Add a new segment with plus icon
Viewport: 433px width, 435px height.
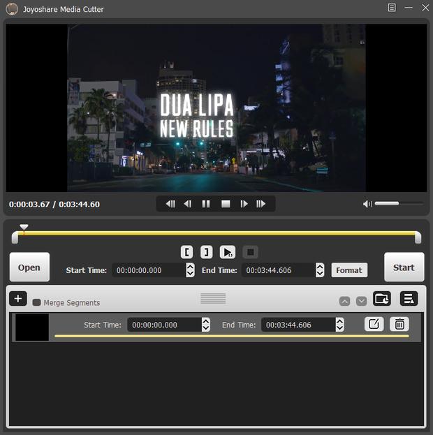tap(18, 299)
